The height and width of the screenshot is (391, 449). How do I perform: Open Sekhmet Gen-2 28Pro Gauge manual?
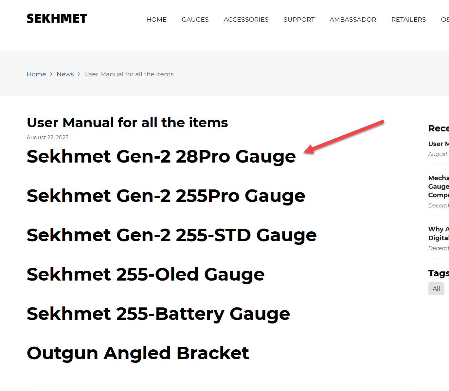pos(161,156)
